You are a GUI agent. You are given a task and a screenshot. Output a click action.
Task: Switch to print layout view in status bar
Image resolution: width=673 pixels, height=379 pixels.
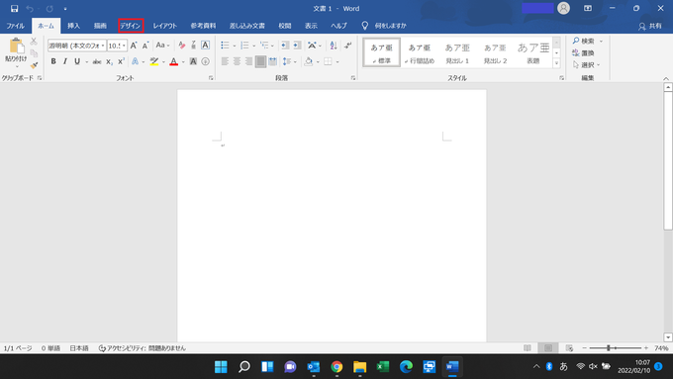click(548, 348)
